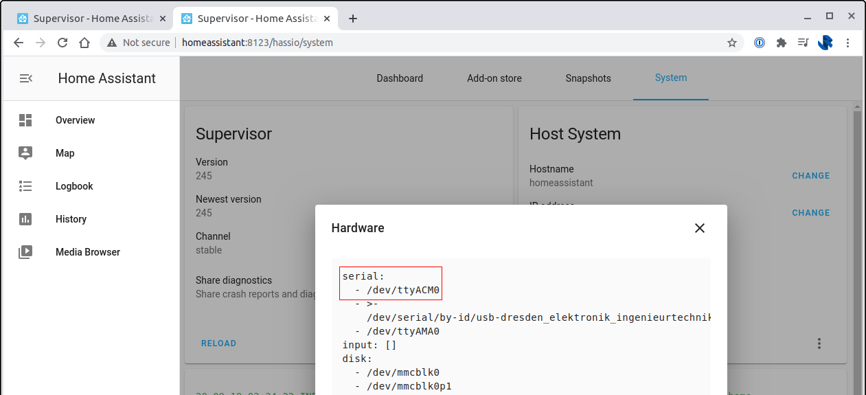
Task: Close the Hardware dialog
Action: tap(700, 228)
